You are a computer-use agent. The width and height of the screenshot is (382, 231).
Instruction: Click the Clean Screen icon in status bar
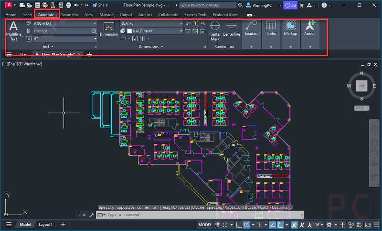click(368, 225)
